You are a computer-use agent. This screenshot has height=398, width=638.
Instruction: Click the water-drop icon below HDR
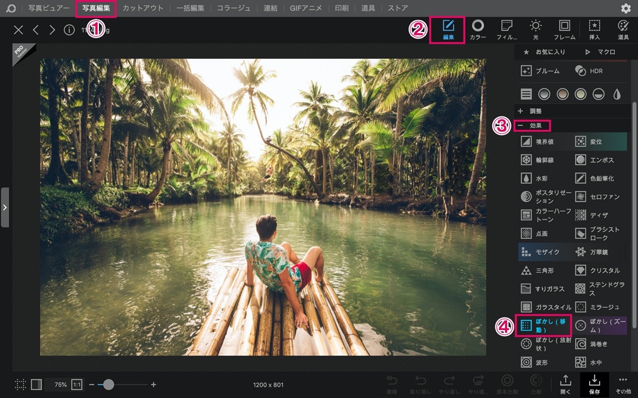tap(617, 94)
